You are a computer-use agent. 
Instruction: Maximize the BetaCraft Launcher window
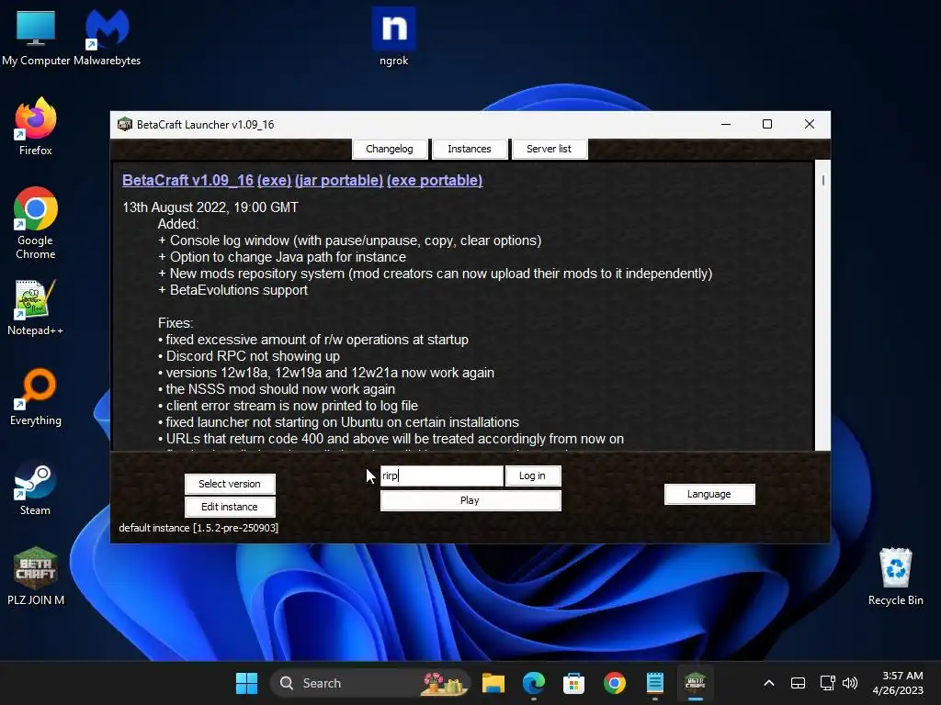(x=767, y=124)
